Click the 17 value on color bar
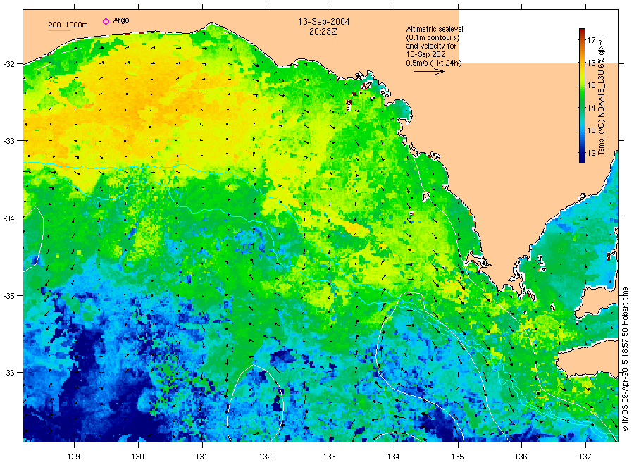Screen dimensions: 634x465 coord(592,39)
